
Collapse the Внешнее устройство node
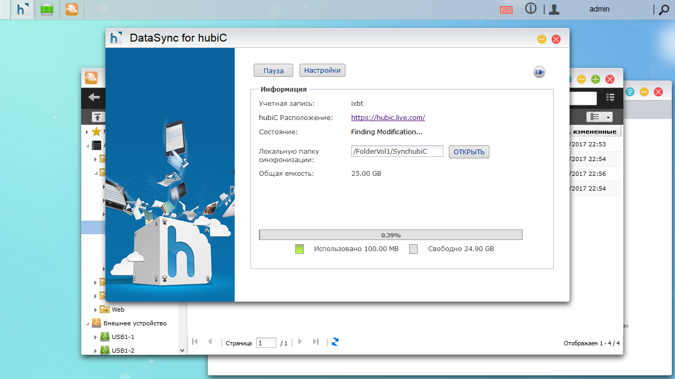87,323
